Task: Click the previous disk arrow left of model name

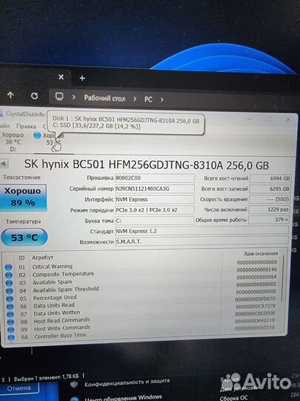Action: (x=4, y=163)
